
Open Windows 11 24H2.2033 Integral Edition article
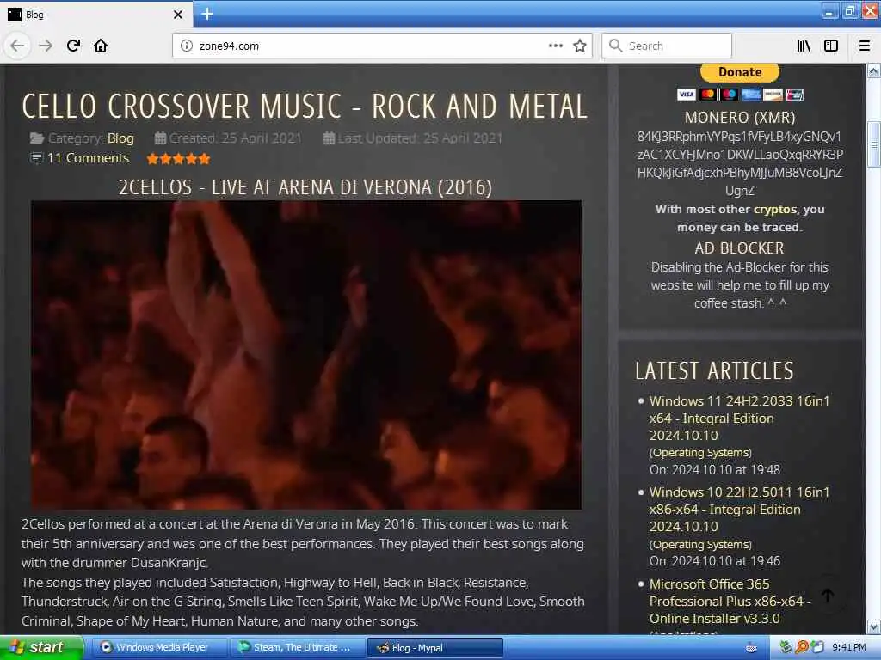(739, 419)
